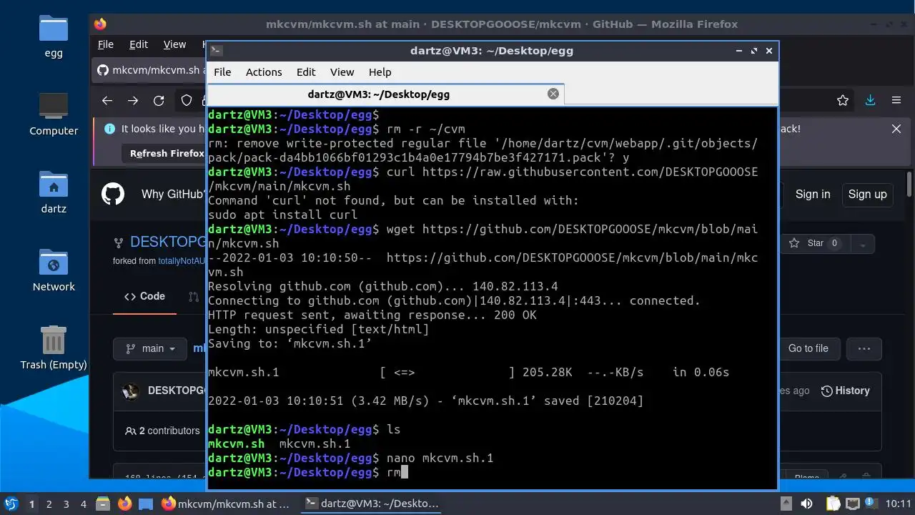915x515 pixels.
Task: Click DESKTOPGOOOSE commit author avatar
Action: (131, 391)
